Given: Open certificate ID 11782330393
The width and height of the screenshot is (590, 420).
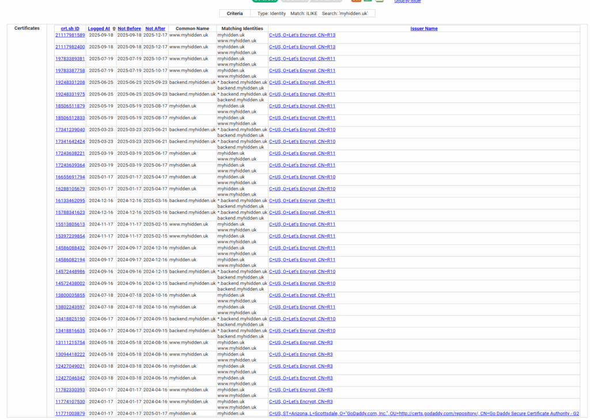Looking at the screenshot, I should click(x=70, y=390).
